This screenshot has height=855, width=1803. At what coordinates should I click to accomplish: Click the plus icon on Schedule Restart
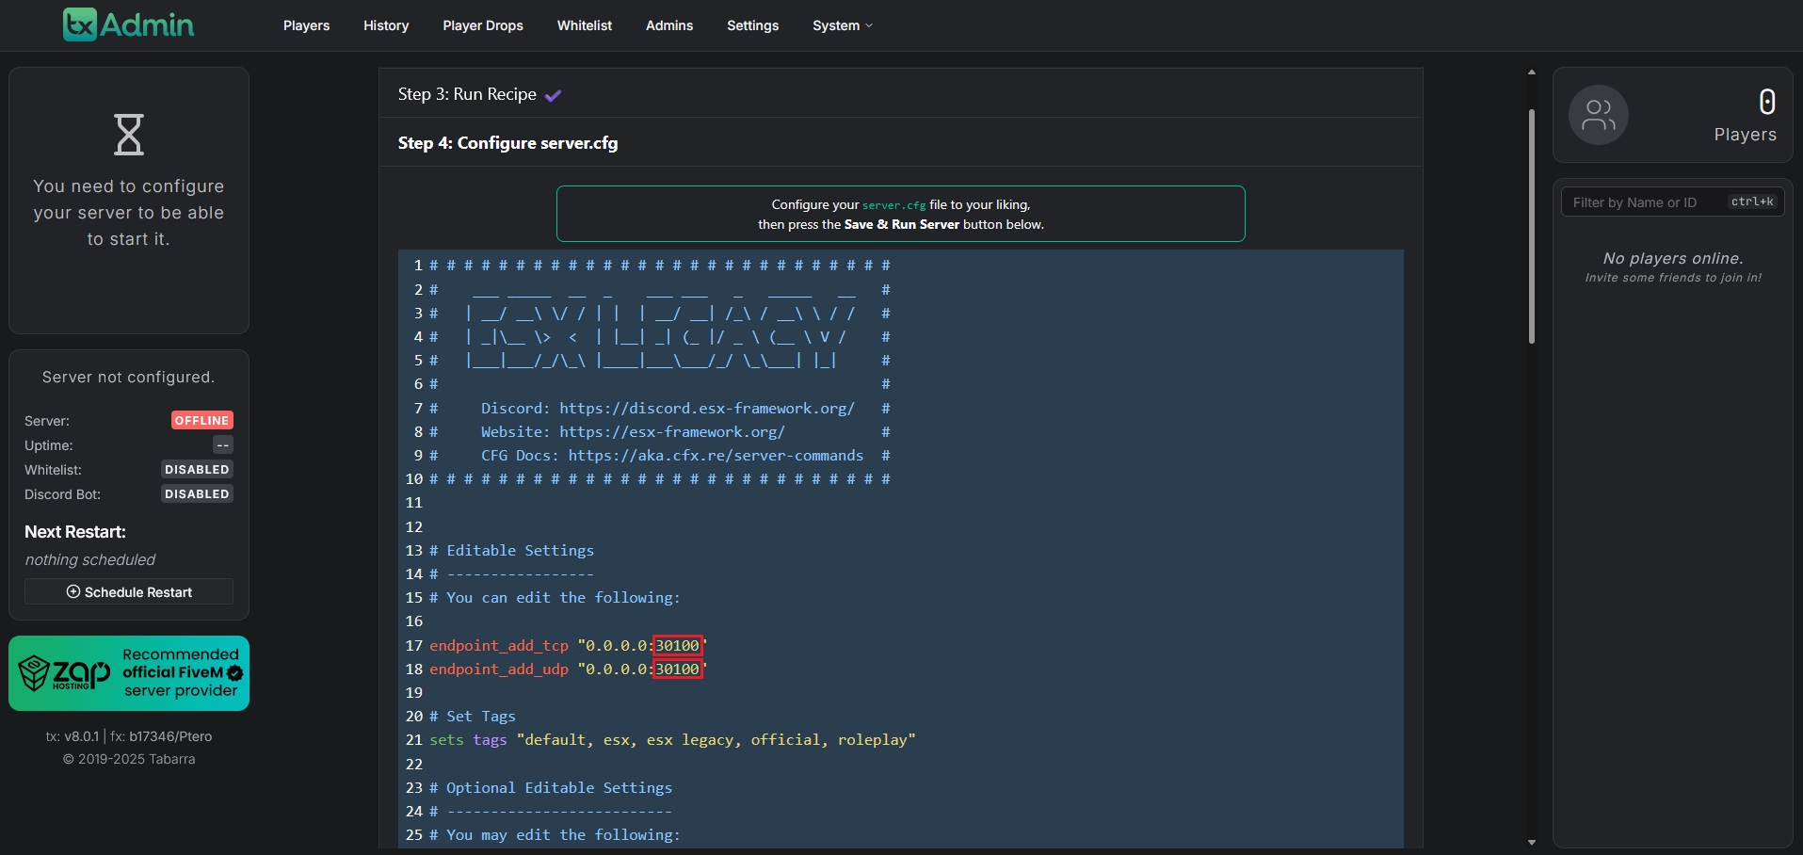73,592
